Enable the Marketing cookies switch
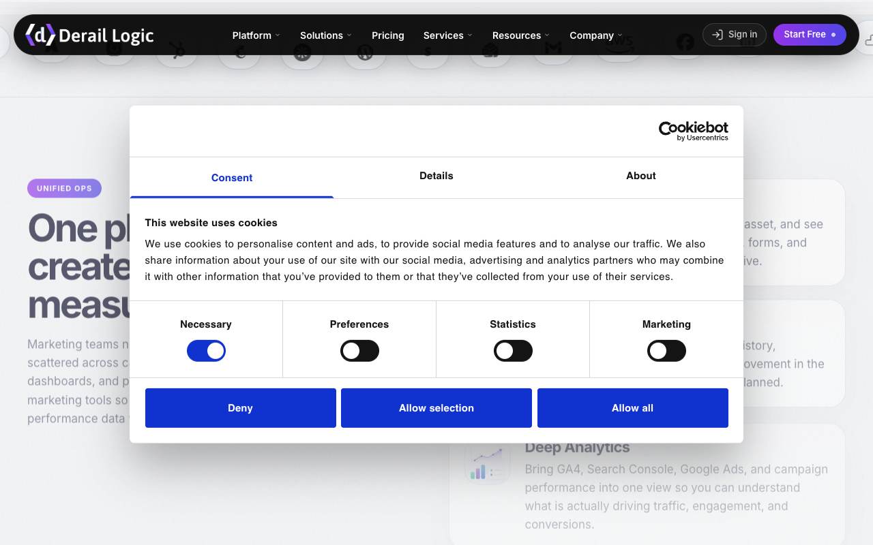The height and width of the screenshot is (545, 873). [666, 351]
